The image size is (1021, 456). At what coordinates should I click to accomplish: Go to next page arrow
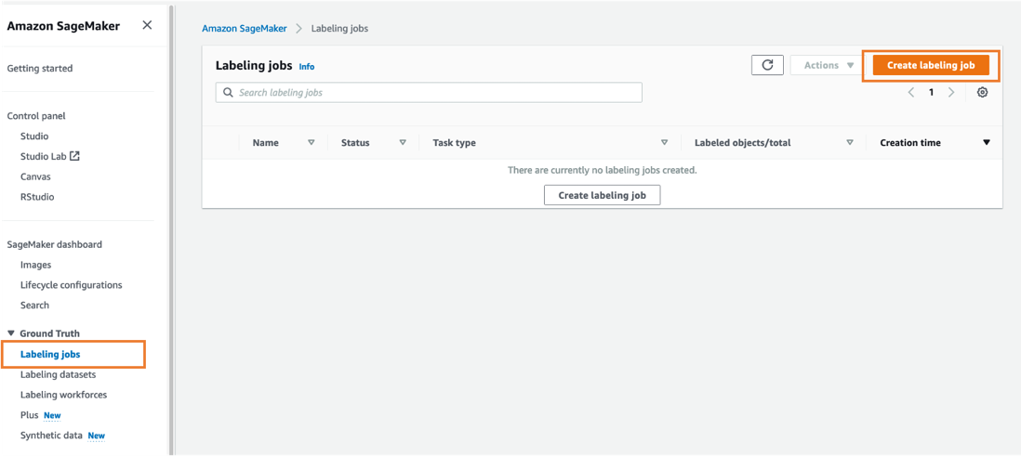[x=951, y=93]
